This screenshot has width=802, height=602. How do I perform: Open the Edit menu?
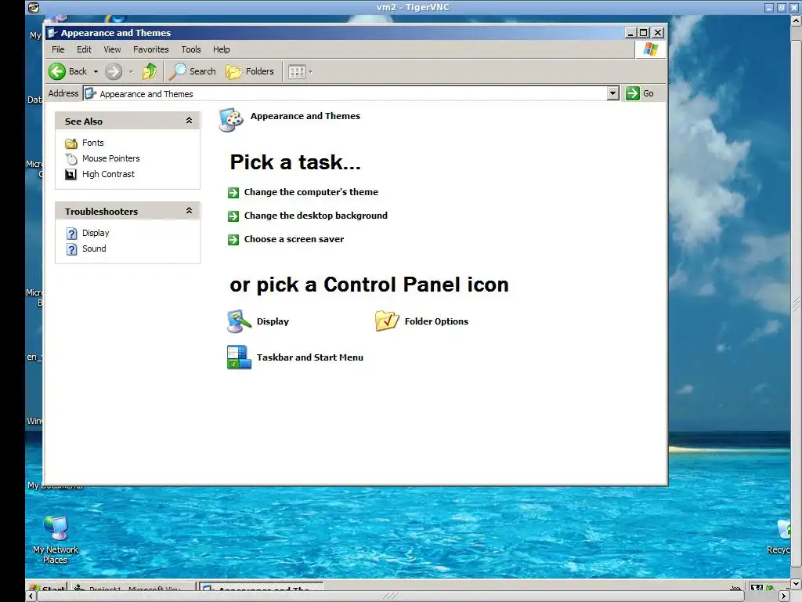[x=84, y=49]
